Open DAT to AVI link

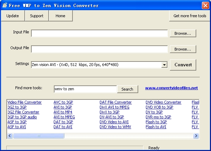point(63,127)
